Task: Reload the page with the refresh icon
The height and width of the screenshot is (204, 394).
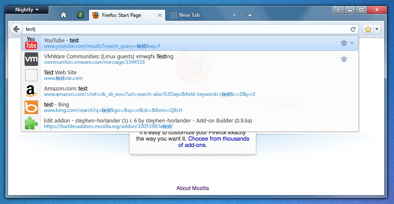Action: coord(353,29)
